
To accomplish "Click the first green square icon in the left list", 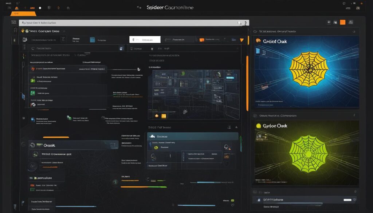I will click(32, 81).
